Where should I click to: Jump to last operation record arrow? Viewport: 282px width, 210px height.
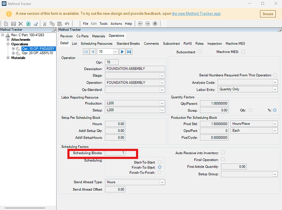point(129,51)
